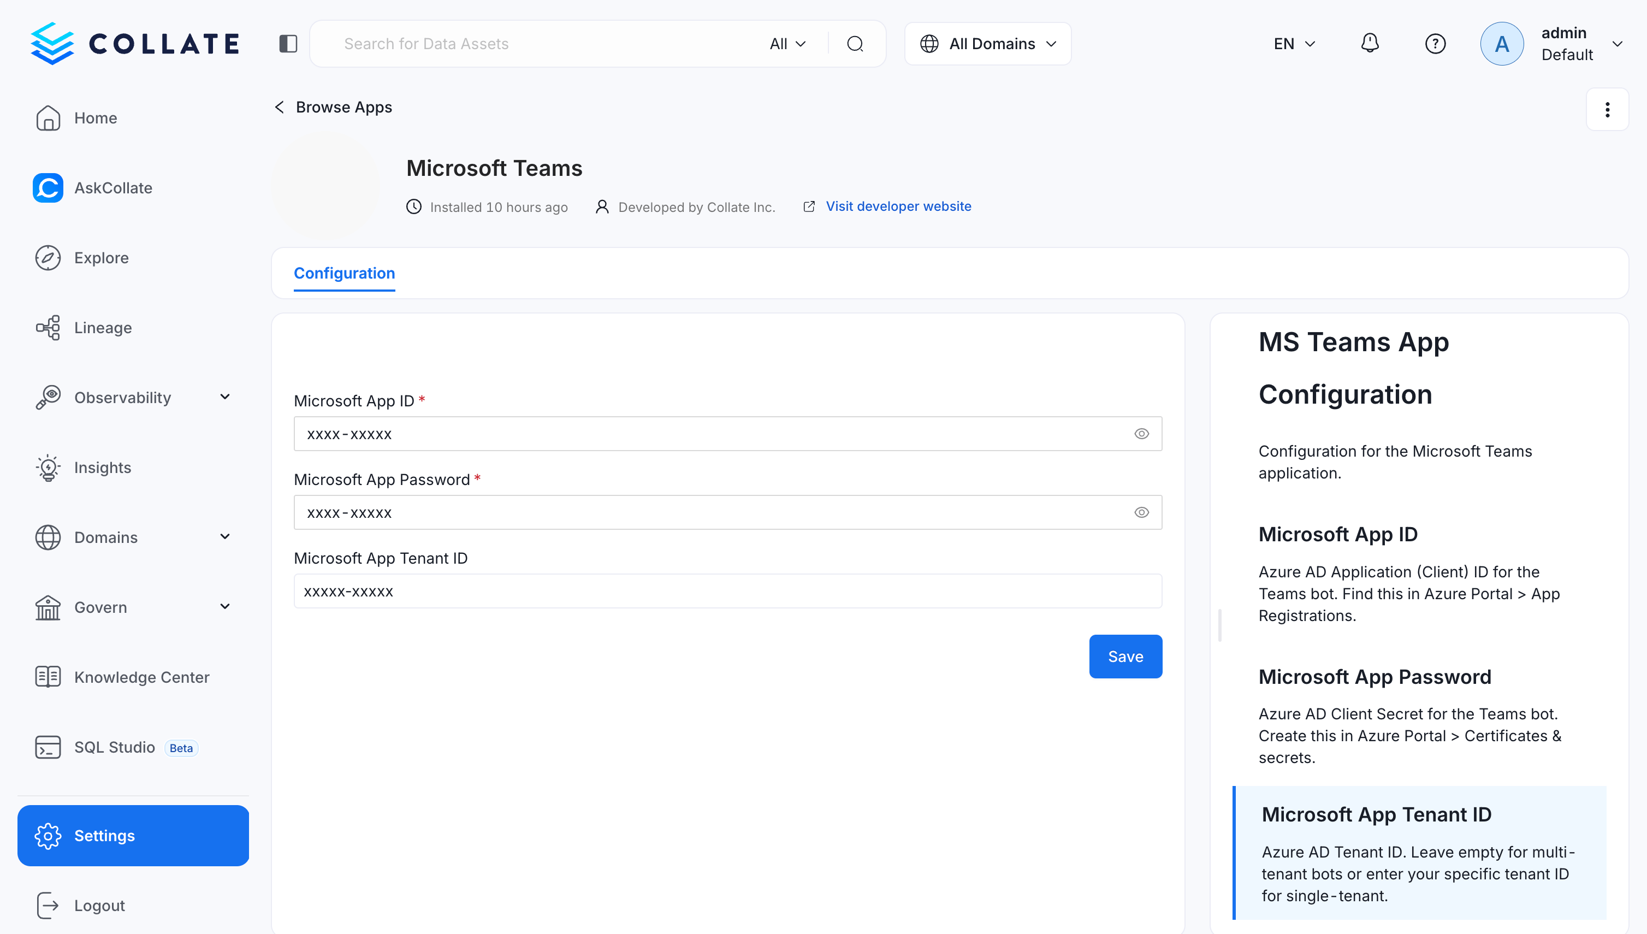Expand the Observability menu
Image resolution: width=1647 pixels, height=934 pixels.
click(224, 397)
